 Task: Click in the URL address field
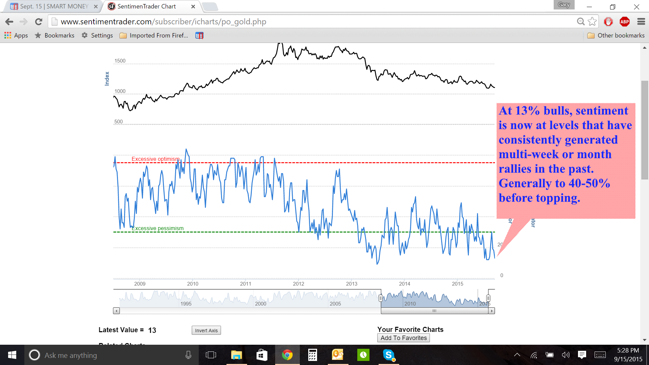tap(304, 22)
